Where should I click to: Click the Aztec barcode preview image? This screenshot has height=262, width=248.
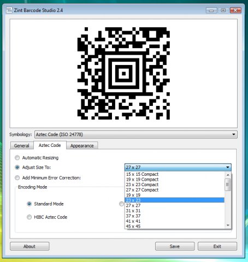[x=123, y=73]
